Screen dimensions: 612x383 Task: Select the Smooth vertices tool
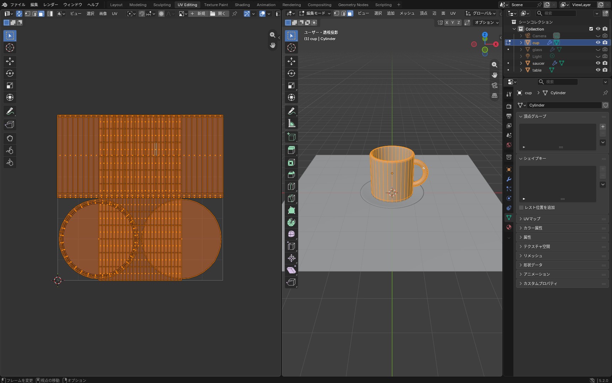point(291,234)
